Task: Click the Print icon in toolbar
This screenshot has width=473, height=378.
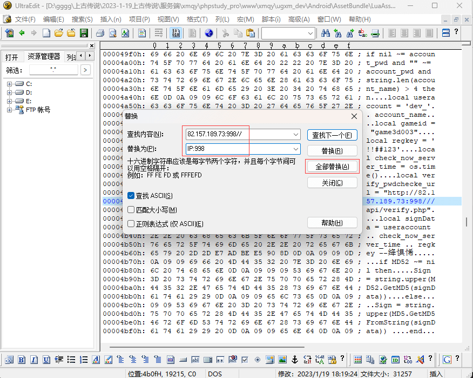Action: pyautogui.click(x=100, y=33)
